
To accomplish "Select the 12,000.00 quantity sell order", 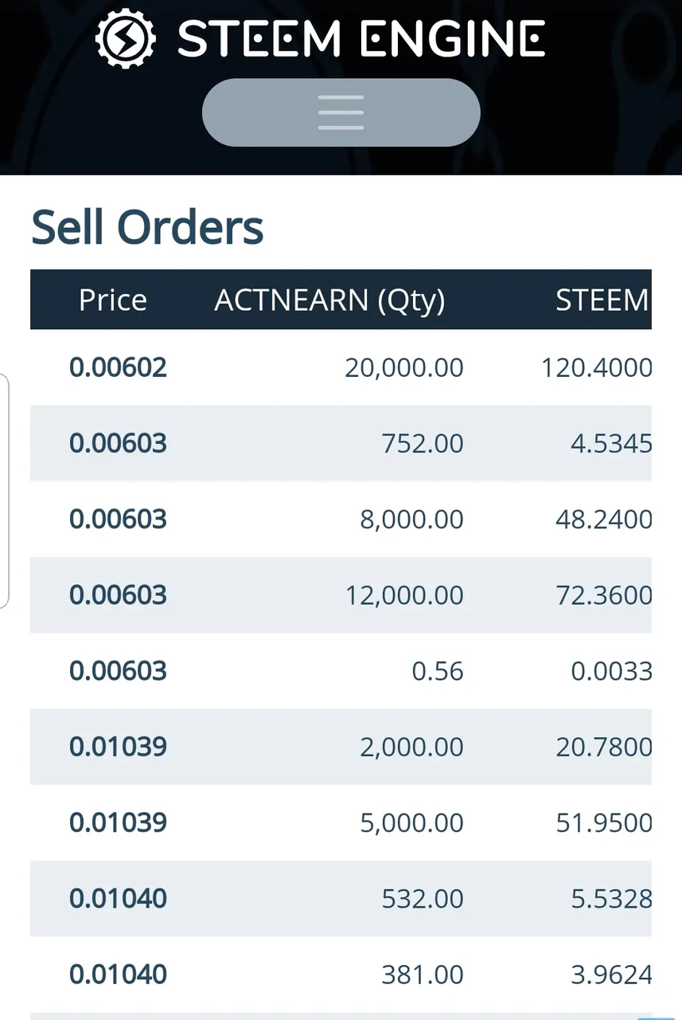I will pos(341,594).
